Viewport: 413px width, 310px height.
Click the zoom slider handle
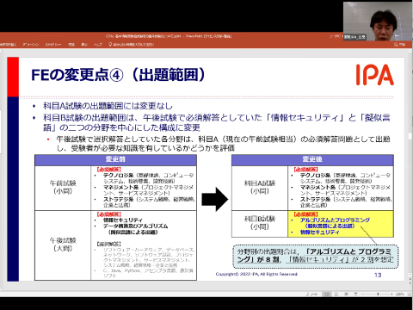[x=378, y=294]
